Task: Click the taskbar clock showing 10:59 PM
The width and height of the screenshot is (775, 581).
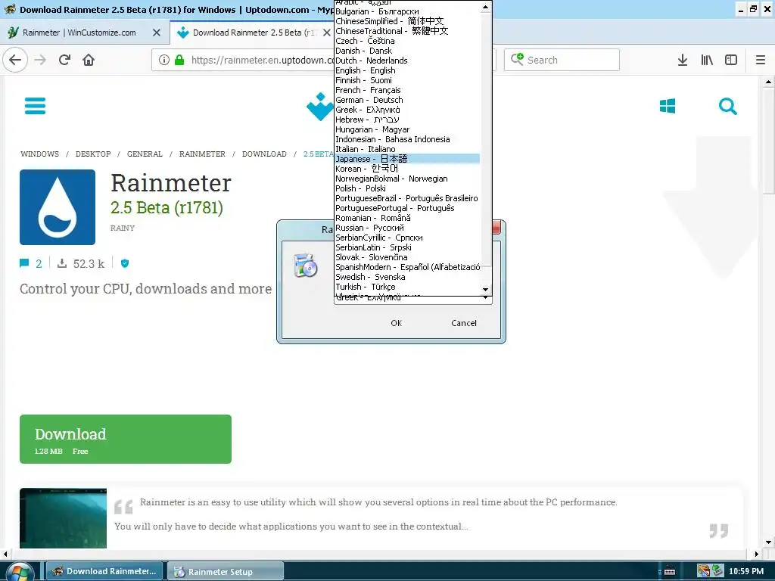Action: click(x=746, y=571)
